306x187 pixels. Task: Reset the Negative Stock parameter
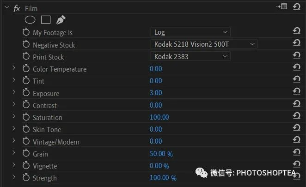(296, 42)
